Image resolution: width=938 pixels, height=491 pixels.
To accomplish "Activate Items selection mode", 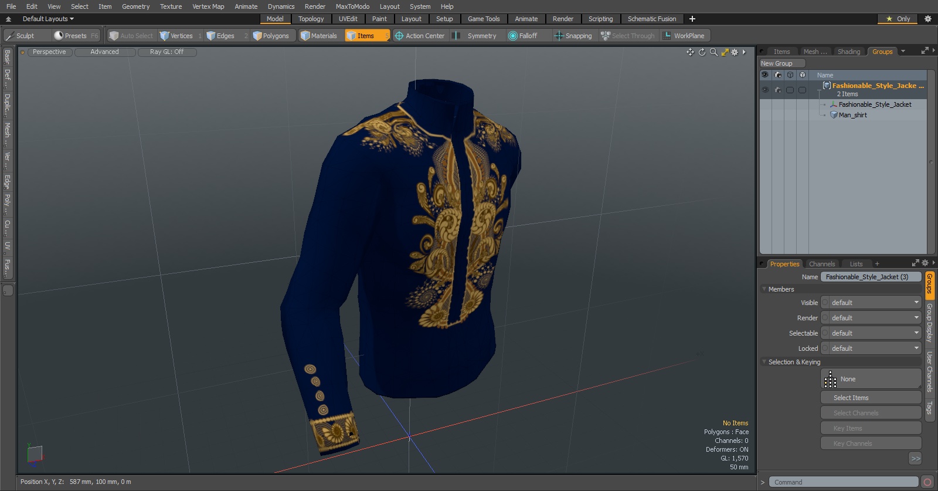I will click(367, 36).
